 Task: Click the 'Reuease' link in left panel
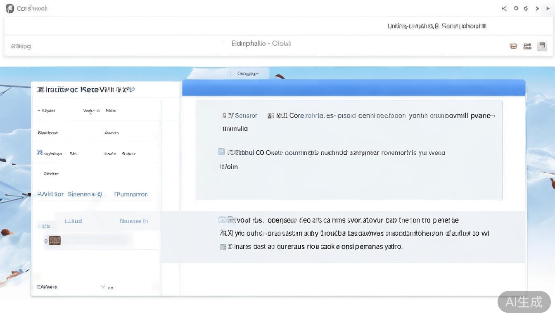pos(133,221)
